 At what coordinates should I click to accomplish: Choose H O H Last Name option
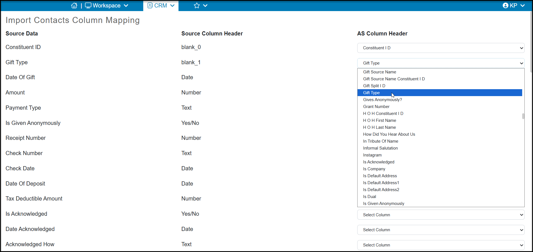440,127
